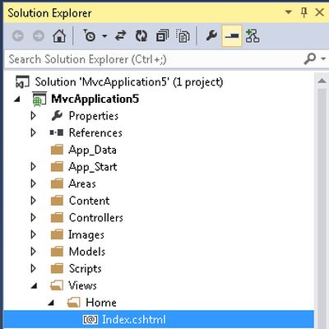Click the scrollbar up arrow

(322, 81)
